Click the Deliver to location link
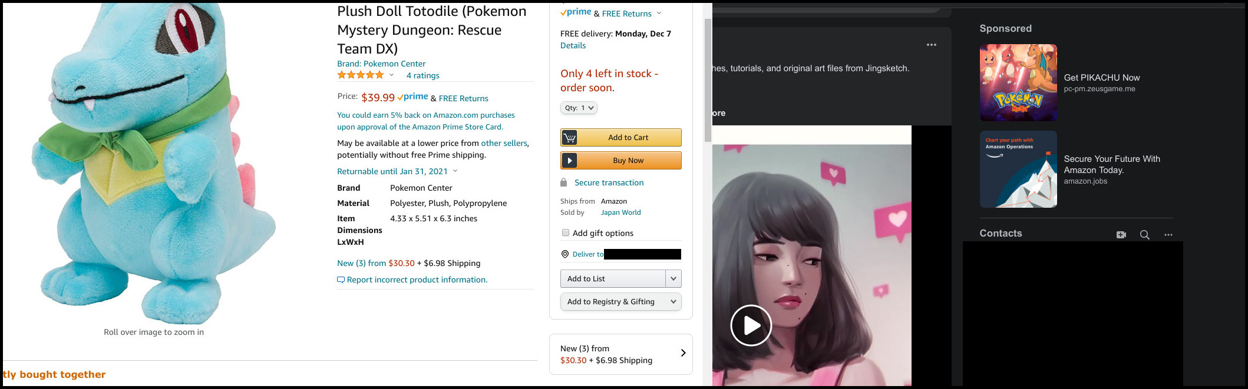The width and height of the screenshot is (1248, 389). (x=588, y=254)
